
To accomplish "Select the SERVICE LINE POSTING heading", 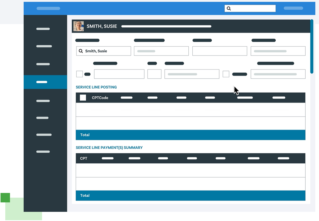I will (x=96, y=87).
